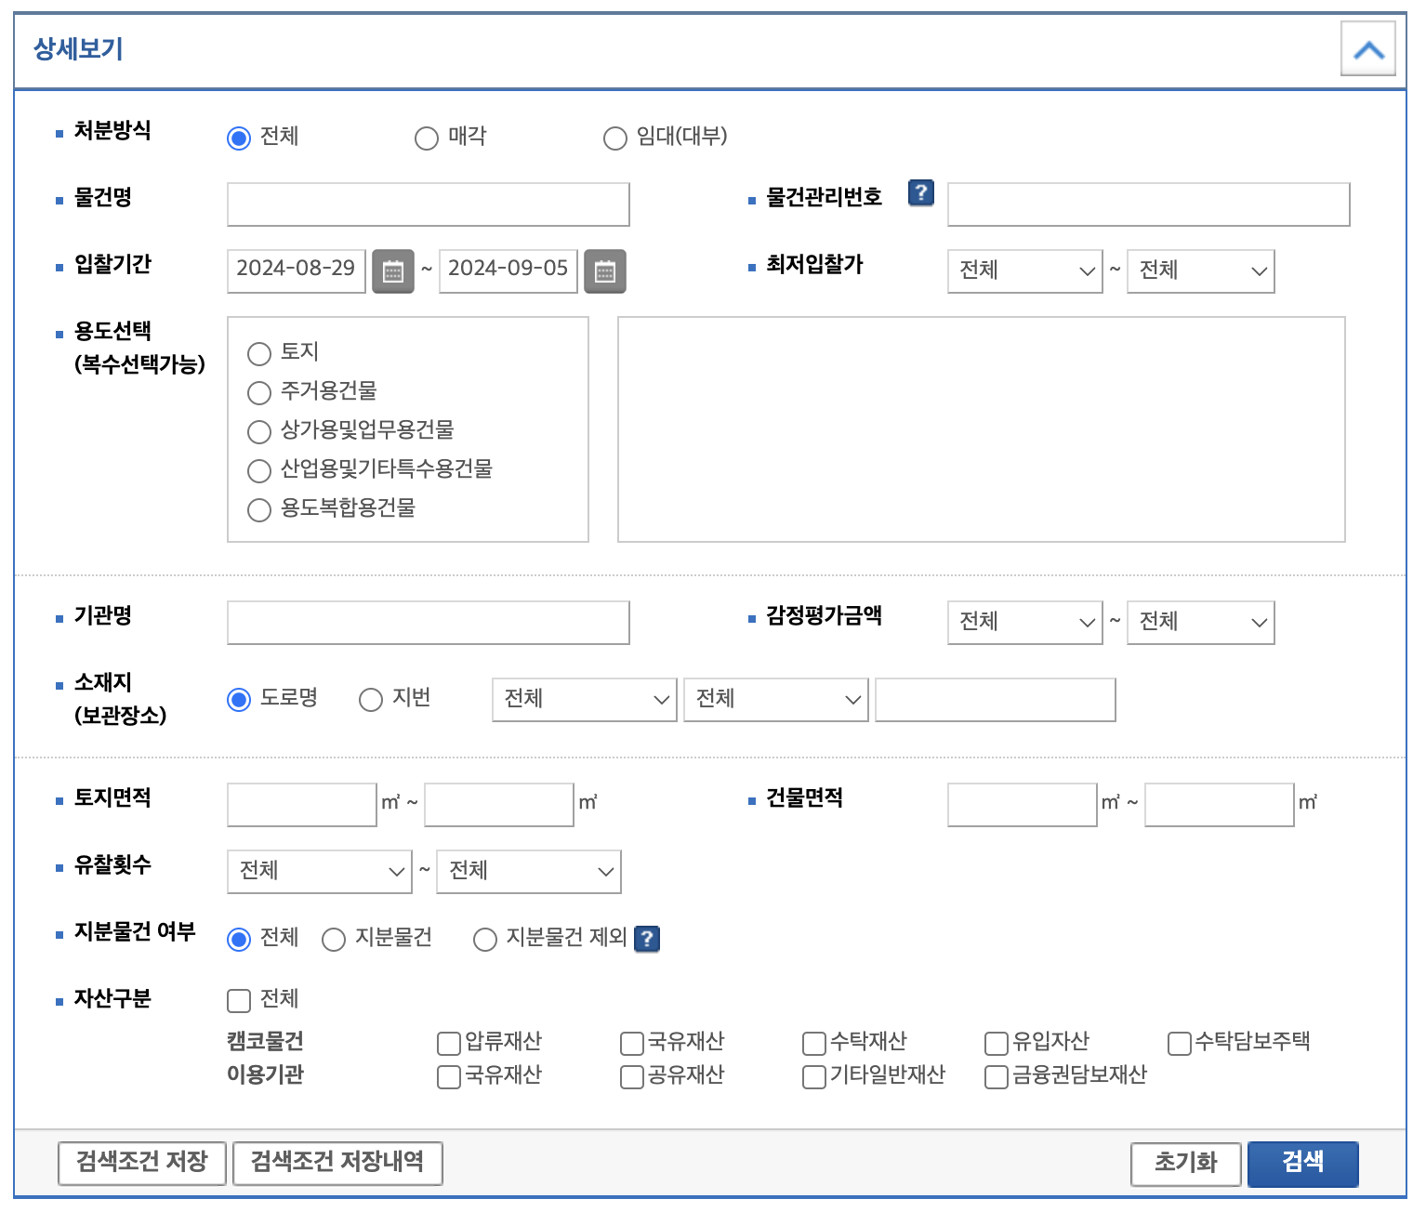Click the 검색 search button
The width and height of the screenshot is (1426, 1212).
1303,1163
